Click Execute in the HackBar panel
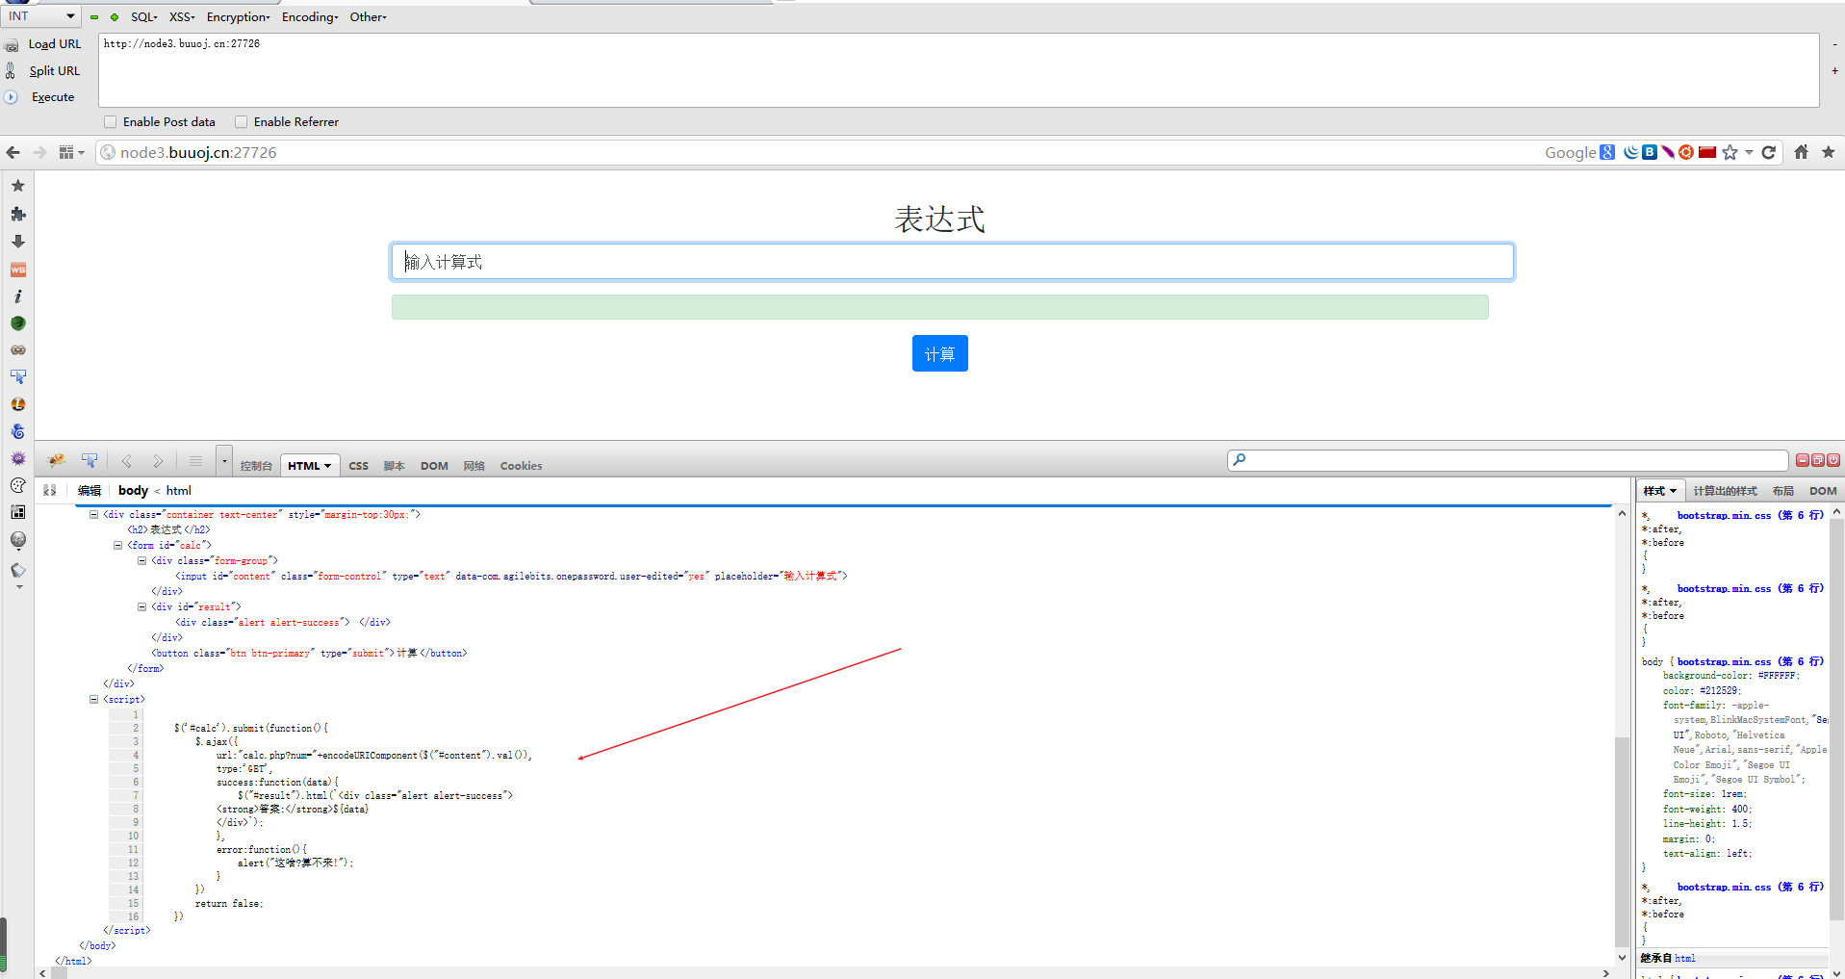 tap(53, 96)
